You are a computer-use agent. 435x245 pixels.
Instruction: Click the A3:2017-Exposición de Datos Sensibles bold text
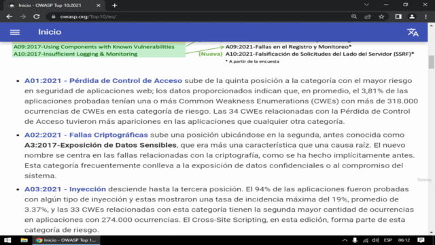coord(101,145)
